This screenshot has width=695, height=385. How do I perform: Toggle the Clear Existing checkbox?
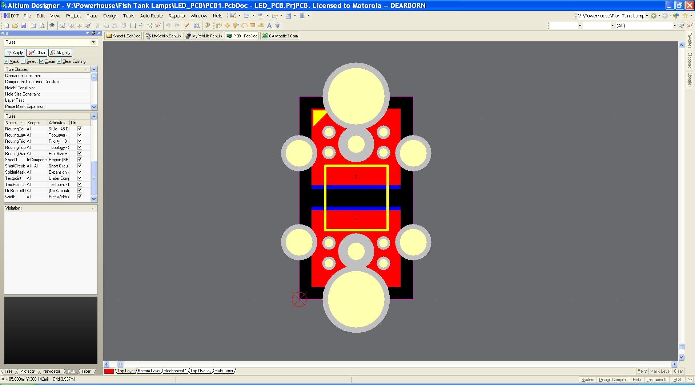tap(59, 61)
